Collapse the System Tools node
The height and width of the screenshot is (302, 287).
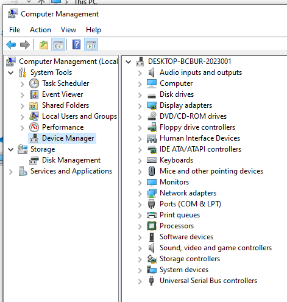[x=11, y=72]
